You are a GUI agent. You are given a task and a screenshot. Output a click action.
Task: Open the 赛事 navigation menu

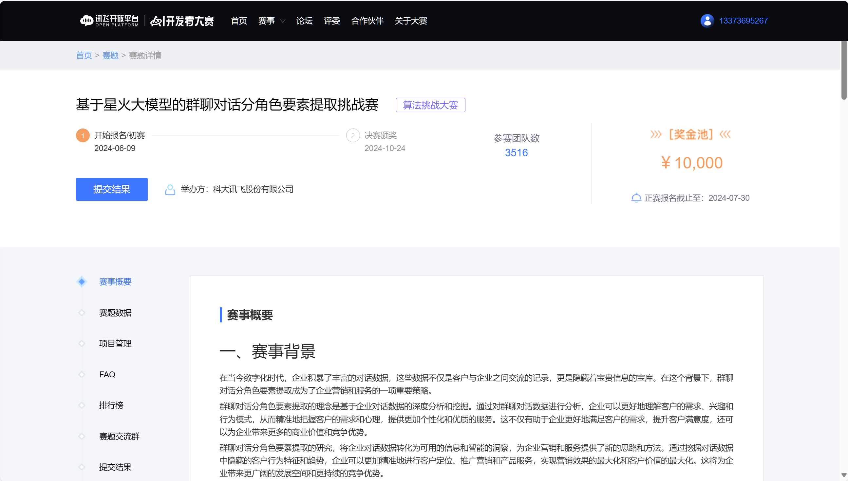tap(266, 21)
